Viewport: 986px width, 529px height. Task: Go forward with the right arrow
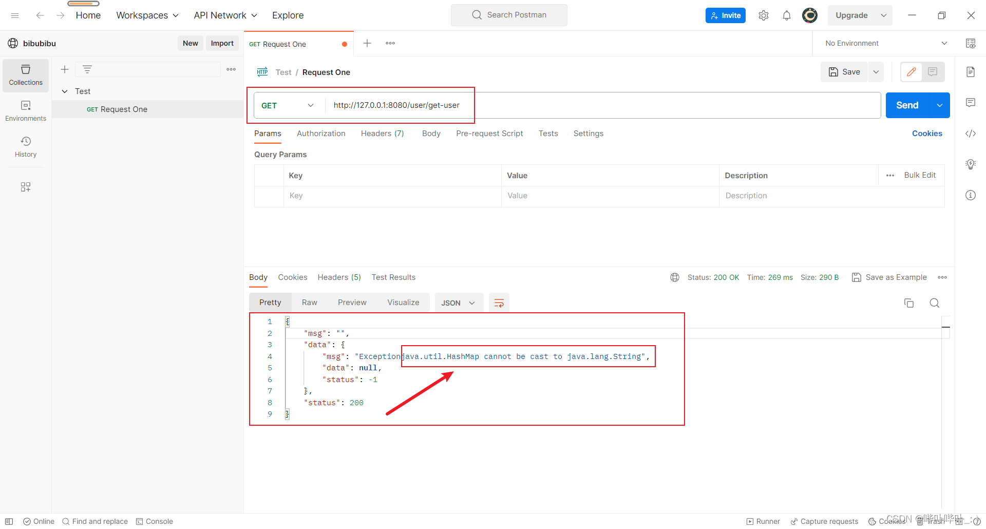tap(61, 15)
